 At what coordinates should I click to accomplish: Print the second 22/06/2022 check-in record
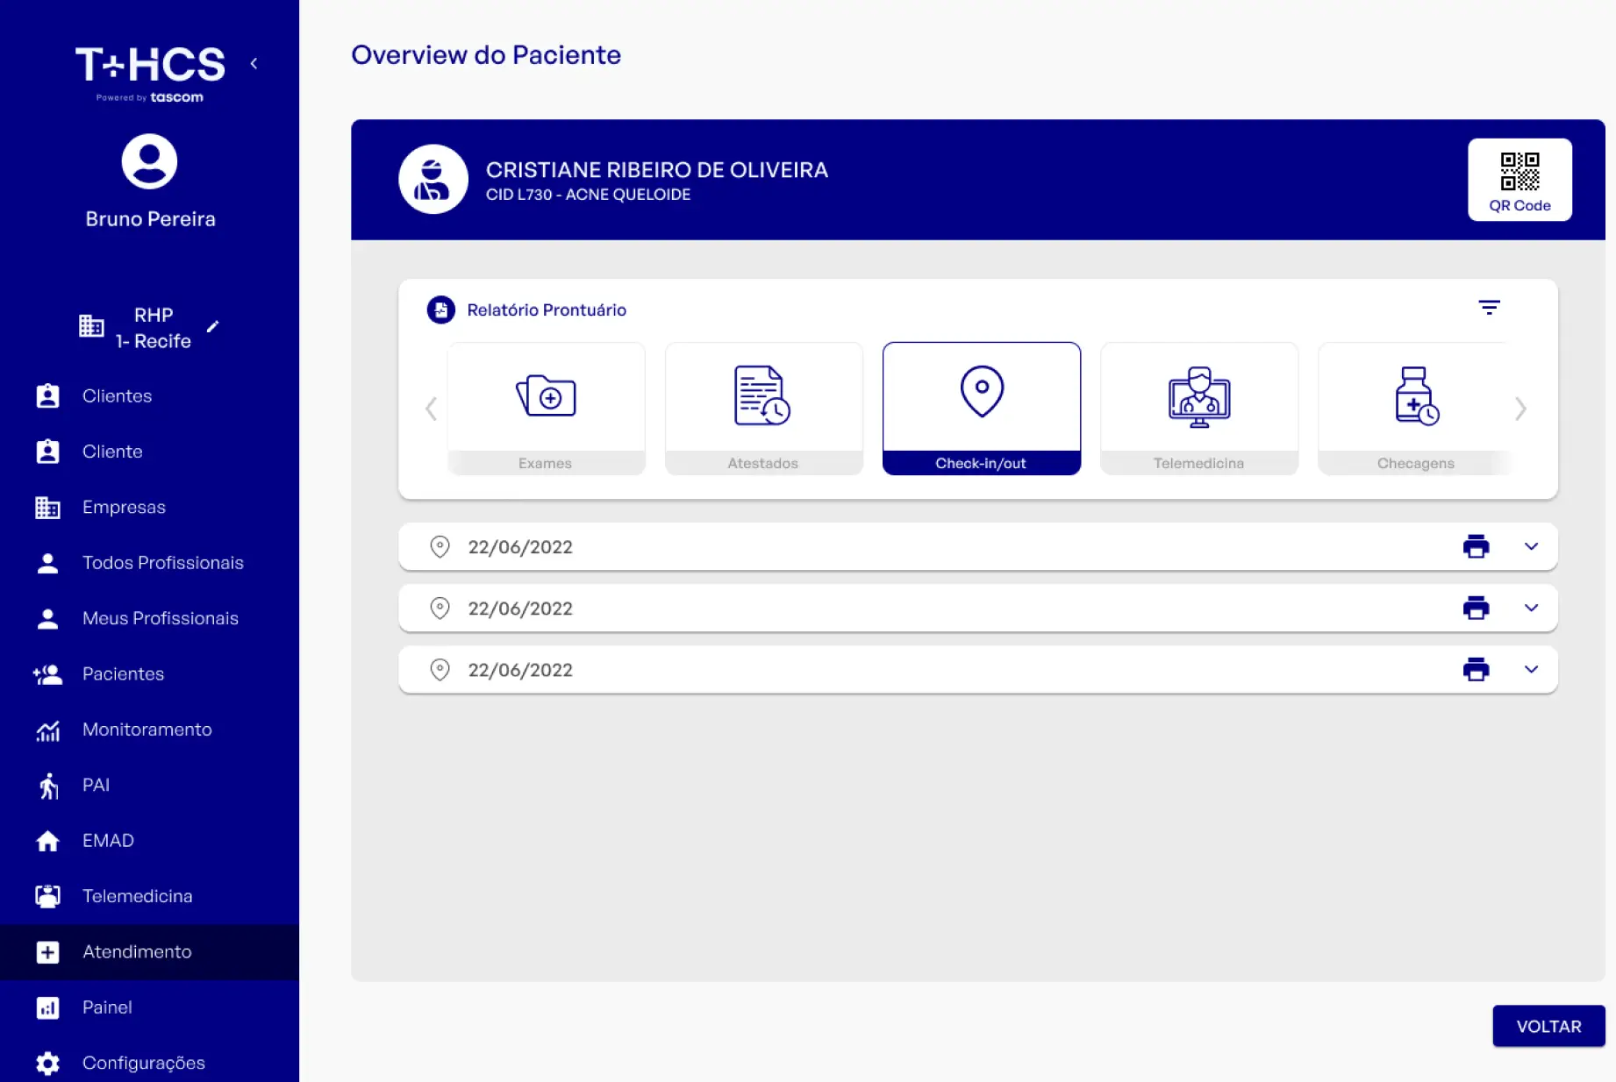[x=1476, y=608]
